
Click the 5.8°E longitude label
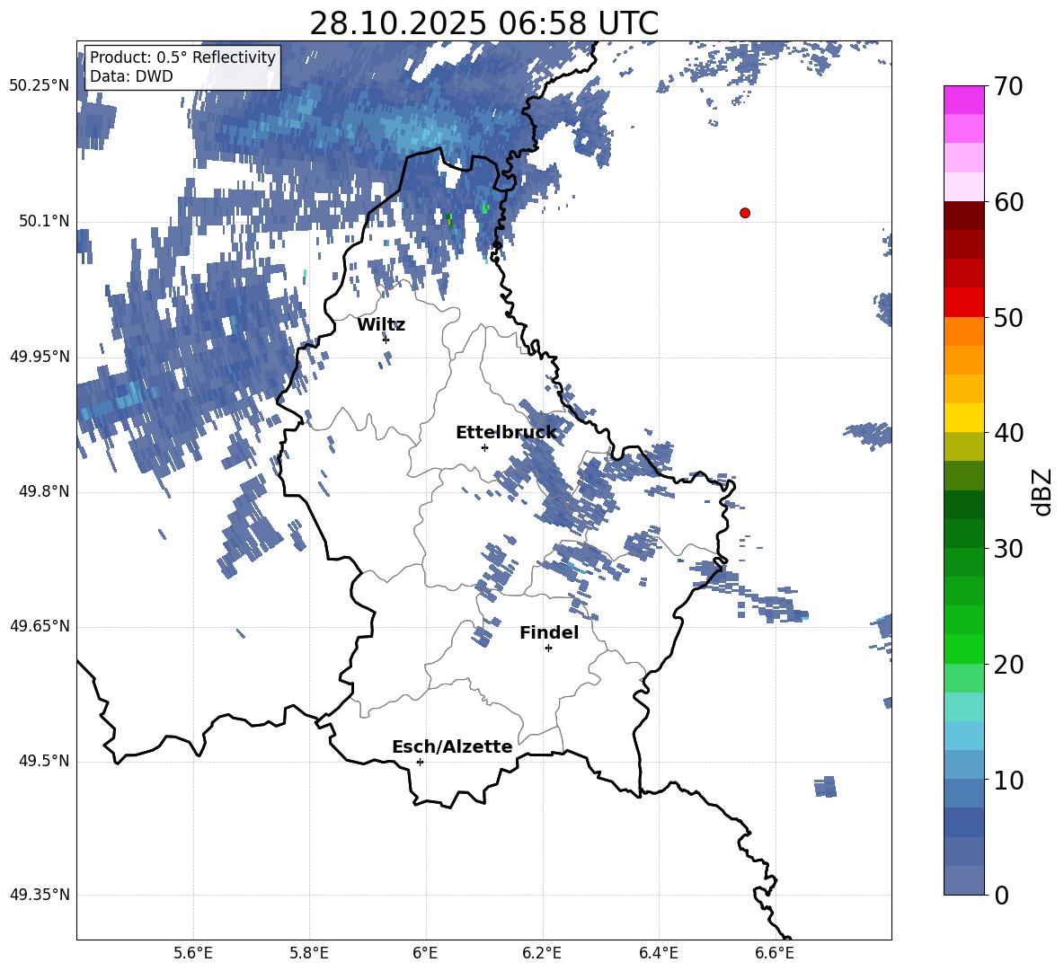click(x=309, y=953)
